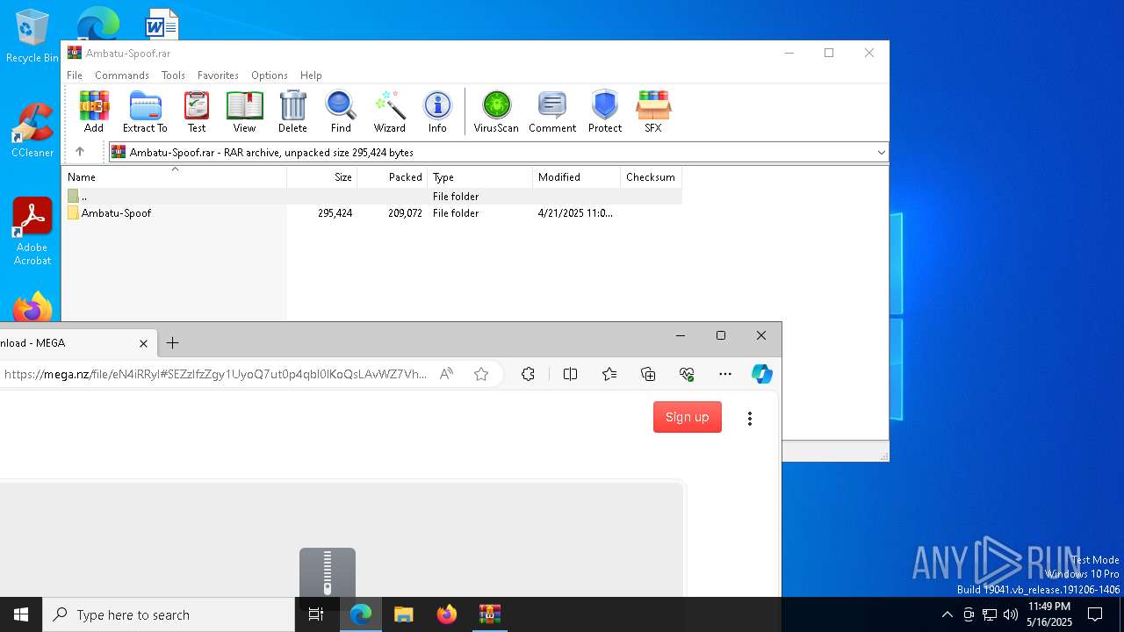Viewport: 1124px width, 632px height.
Task: Click the zip file icon on MEGA
Action: (328, 573)
